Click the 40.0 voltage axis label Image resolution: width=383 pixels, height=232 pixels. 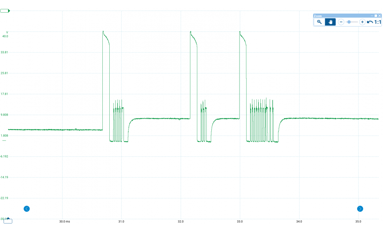click(x=5, y=36)
